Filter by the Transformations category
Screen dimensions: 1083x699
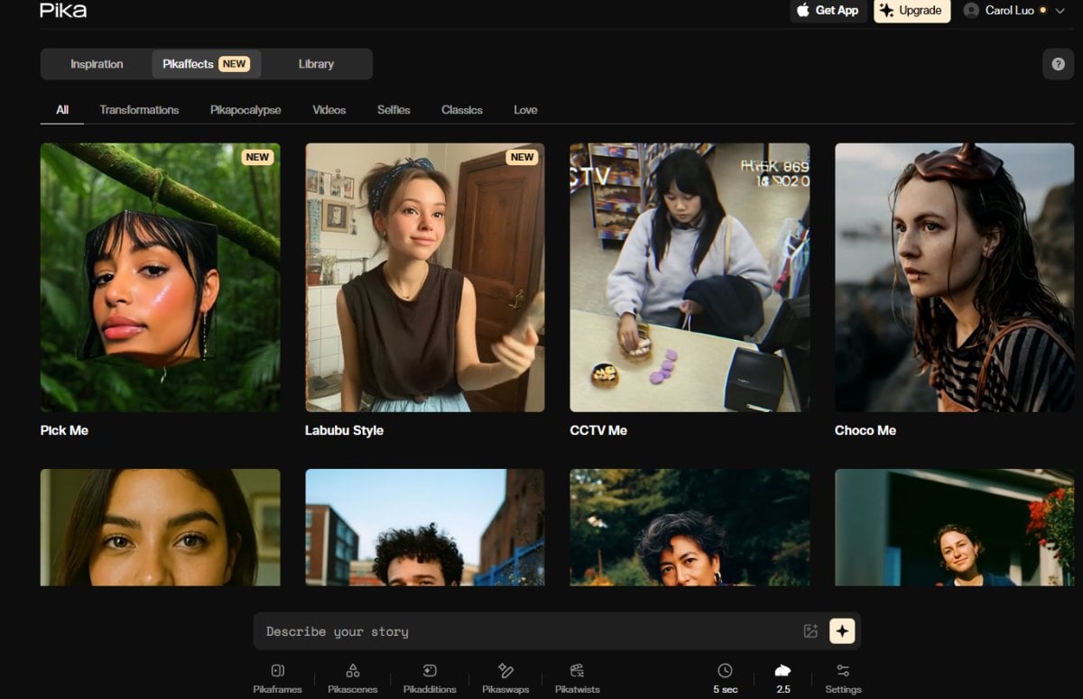[x=139, y=110]
